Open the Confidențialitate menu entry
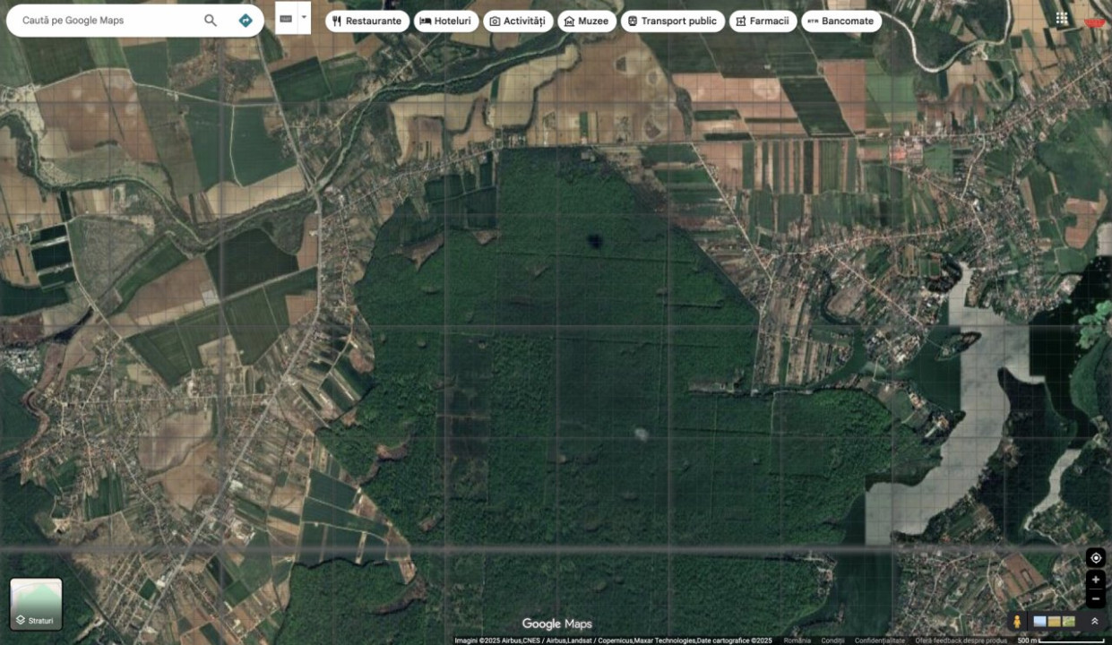The width and height of the screenshot is (1112, 645). coord(879,641)
